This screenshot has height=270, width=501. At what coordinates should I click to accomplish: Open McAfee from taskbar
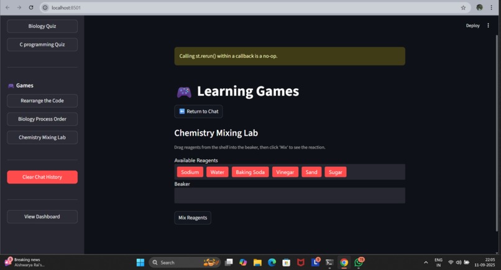[x=301, y=263]
